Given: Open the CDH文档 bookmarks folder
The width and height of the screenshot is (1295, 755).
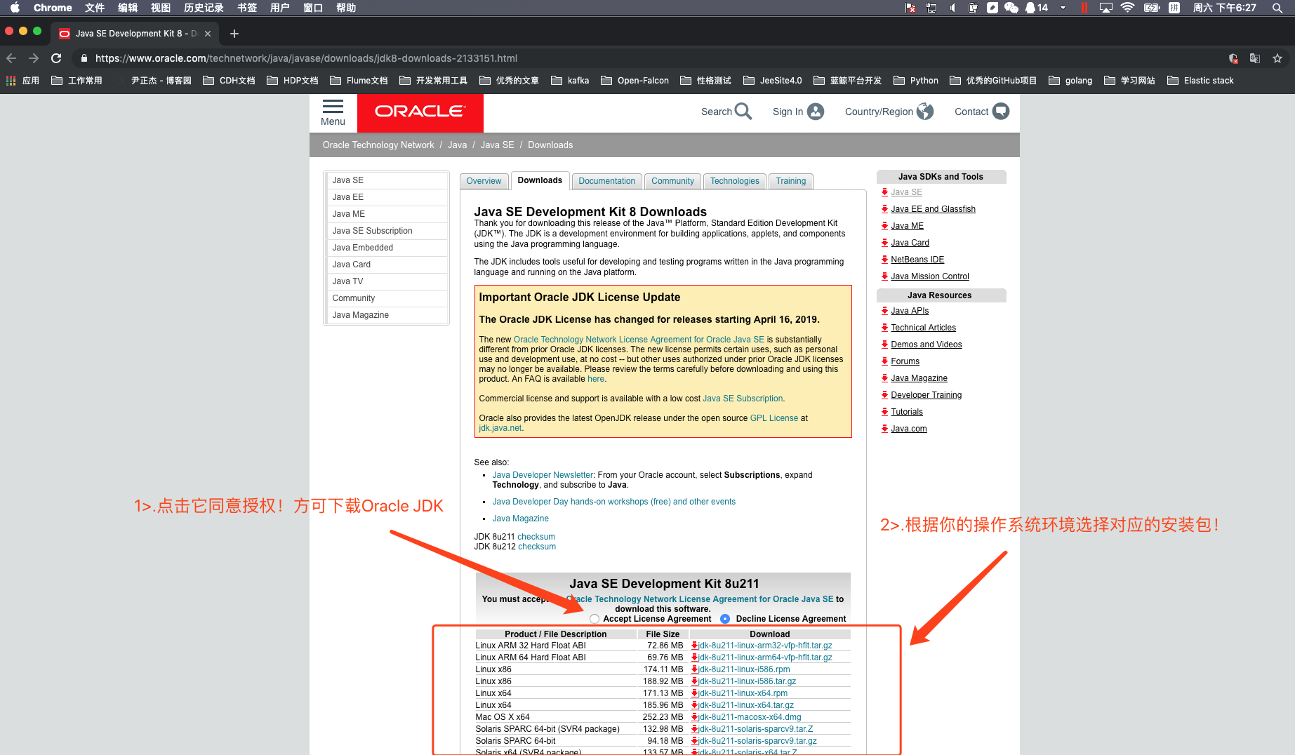Looking at the screenshot, I should click(x=229, y=81).
